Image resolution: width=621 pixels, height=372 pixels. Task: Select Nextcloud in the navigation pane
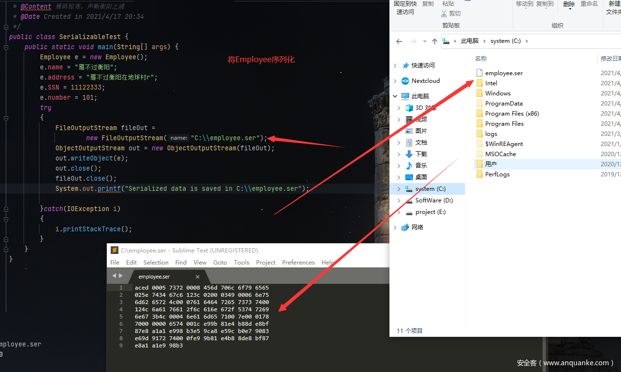[425, 81]
